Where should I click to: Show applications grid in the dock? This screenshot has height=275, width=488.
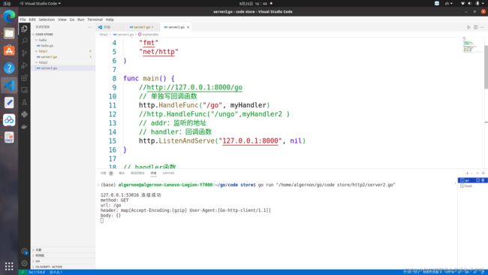(9, 266)
